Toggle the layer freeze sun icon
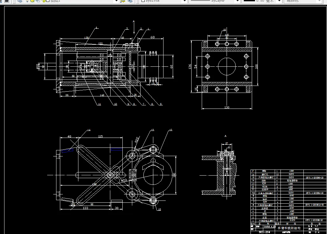 click(33, 1)
